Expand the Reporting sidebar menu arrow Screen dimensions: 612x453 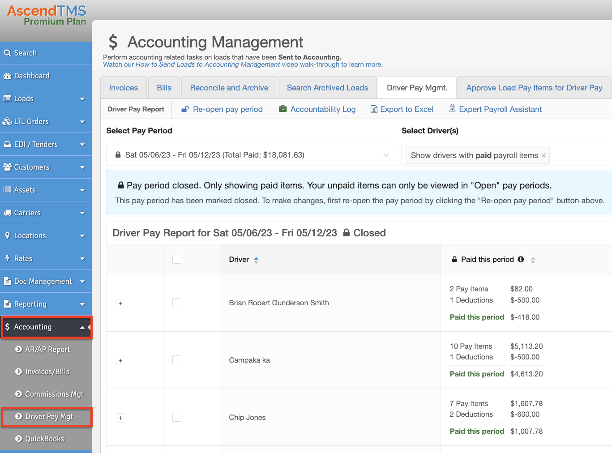(82, 304)
